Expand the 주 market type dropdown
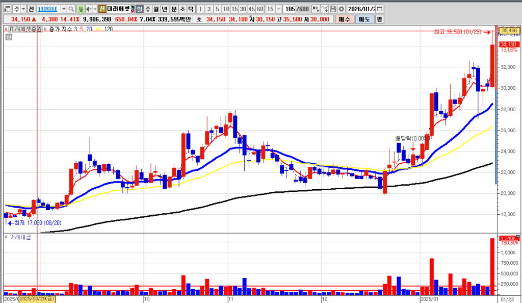 coord(23,9)
